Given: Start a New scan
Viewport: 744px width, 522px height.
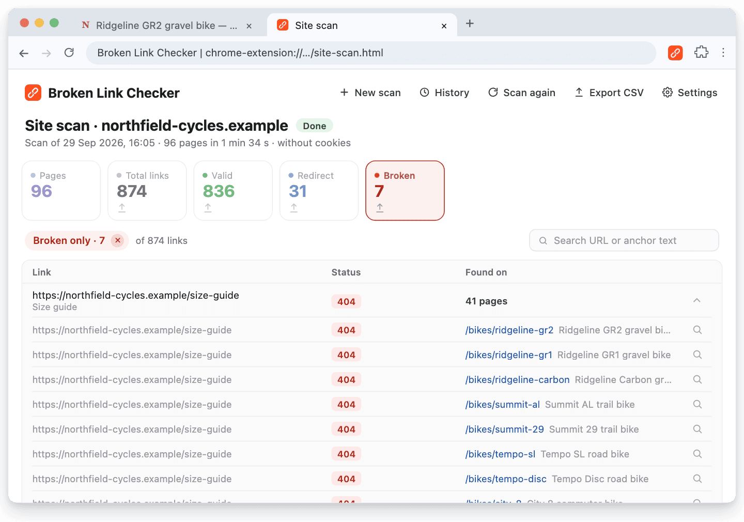Looking at the screenshot, I should tap(370, 93).
